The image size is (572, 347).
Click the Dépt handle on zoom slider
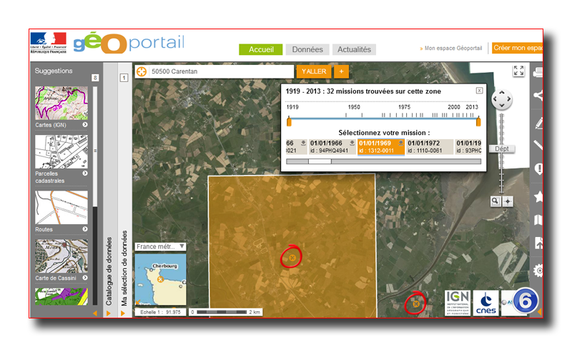coord(502,149)
